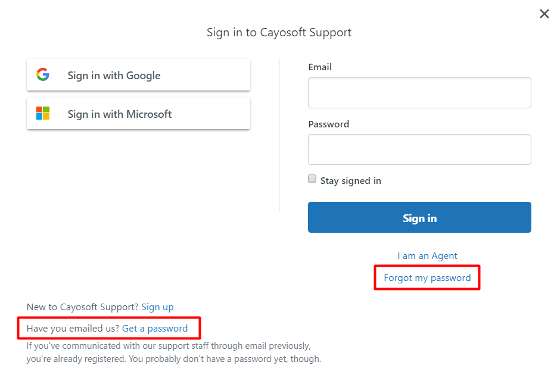Submit with the blue Sign in button

pyautogui.click(x=419, y=217)
